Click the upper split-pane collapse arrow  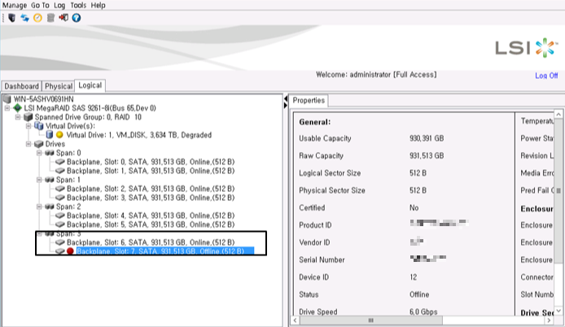pyautogui.click(x=286, y=98)
